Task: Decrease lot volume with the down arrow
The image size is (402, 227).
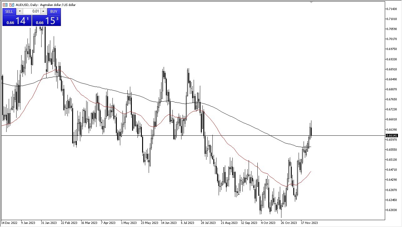Action: [x=20, y=11]
